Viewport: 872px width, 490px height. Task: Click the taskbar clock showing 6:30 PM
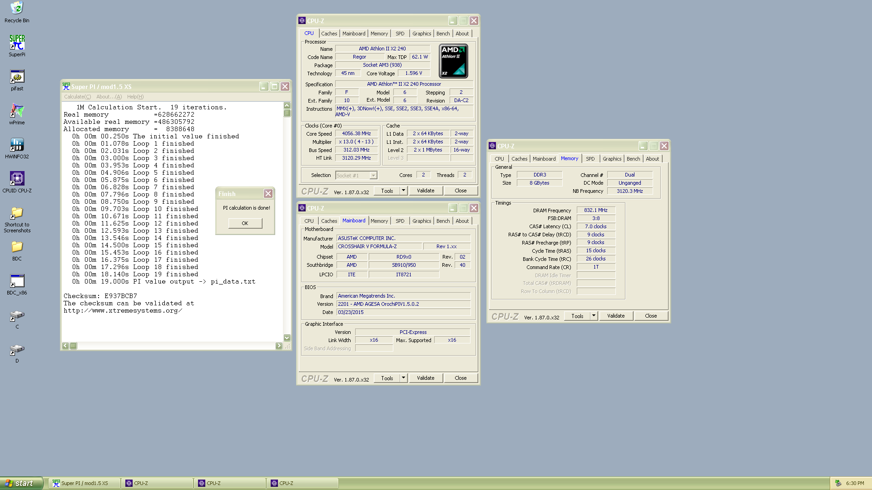855,483
